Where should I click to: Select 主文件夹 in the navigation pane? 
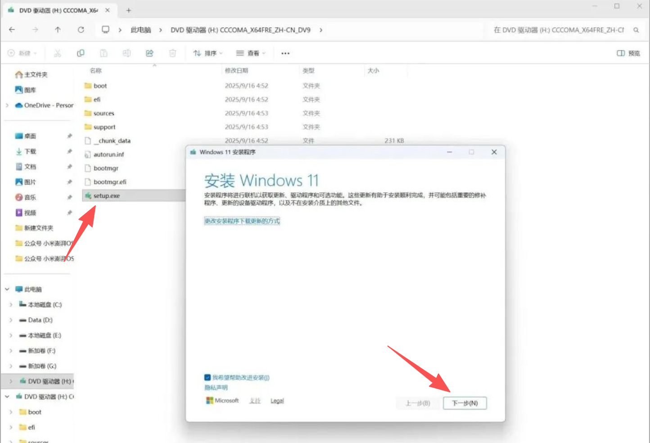[32, 74]
